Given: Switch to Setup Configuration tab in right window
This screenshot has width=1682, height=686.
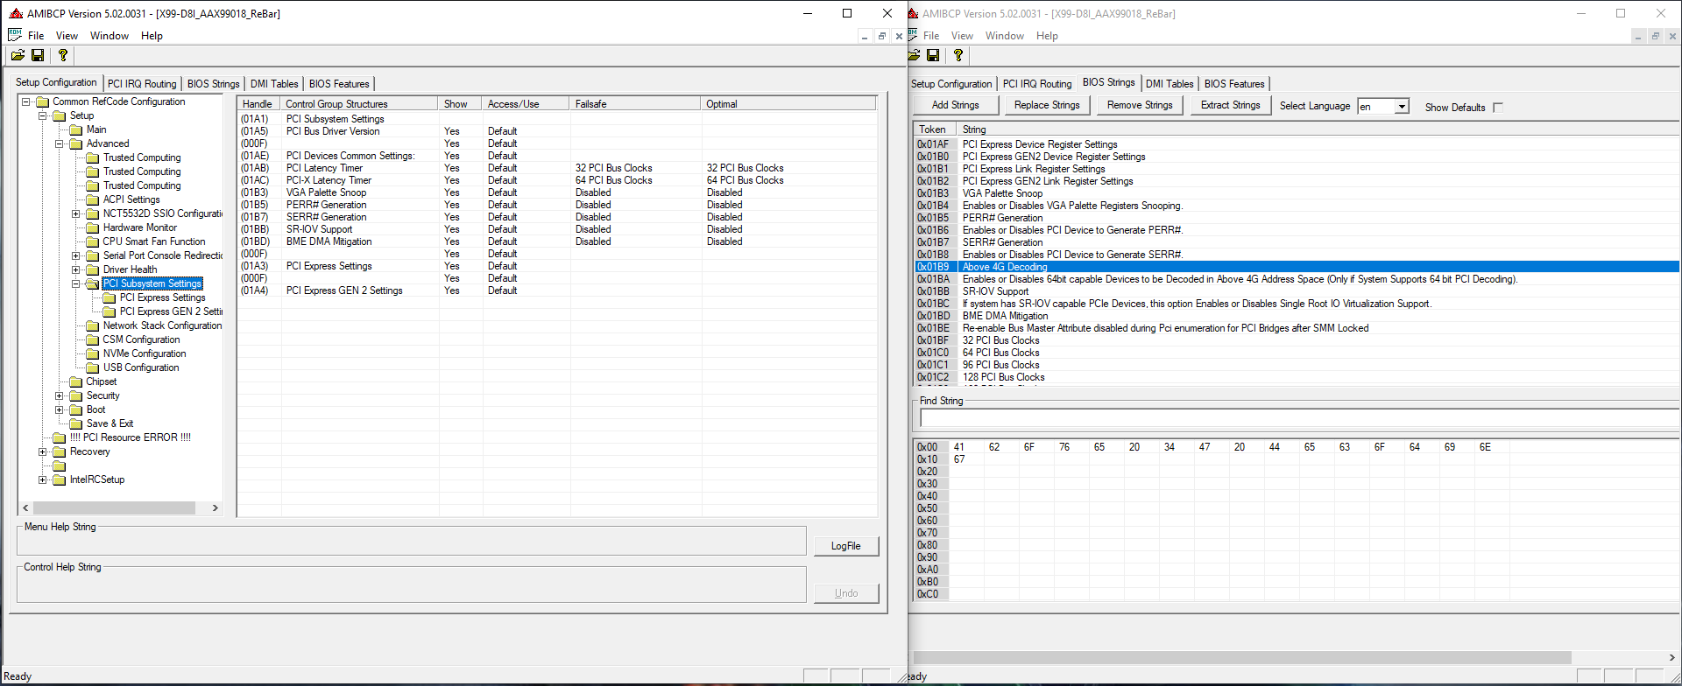Looking at the screenshot, I should pos(951,84).
